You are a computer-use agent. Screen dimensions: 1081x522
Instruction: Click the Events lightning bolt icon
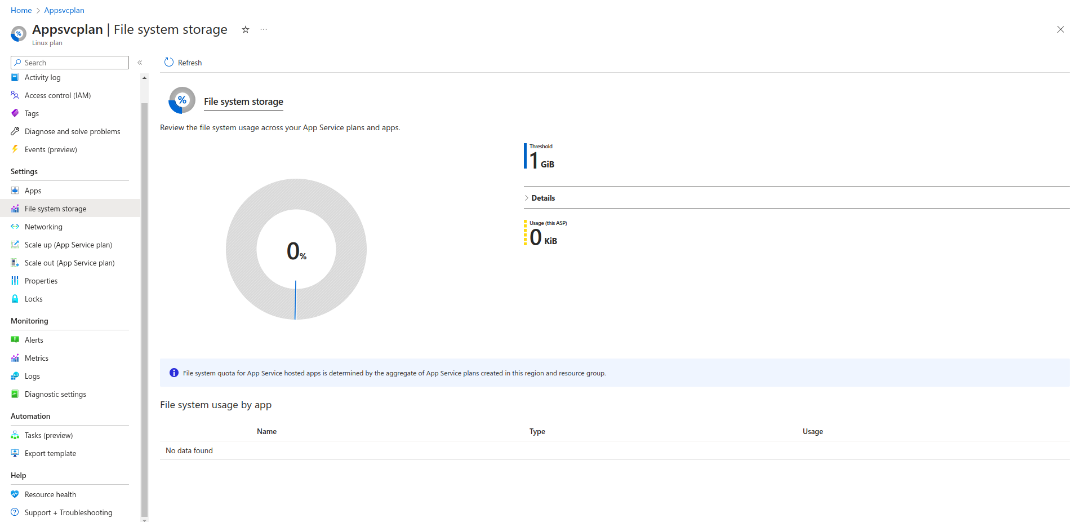point(15,149)
